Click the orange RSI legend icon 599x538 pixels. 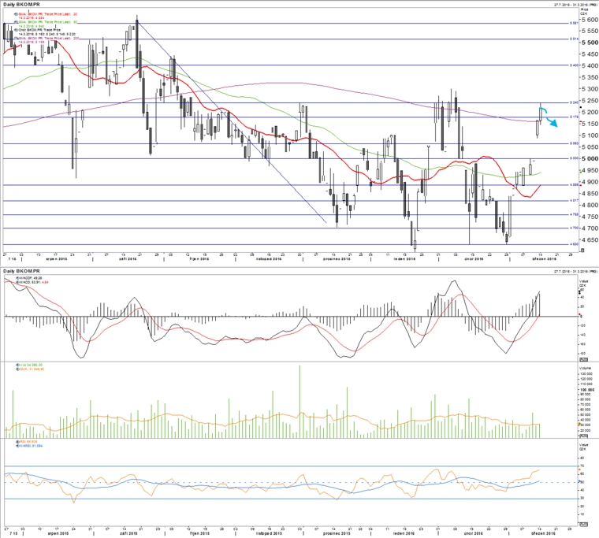coord(17,441)
